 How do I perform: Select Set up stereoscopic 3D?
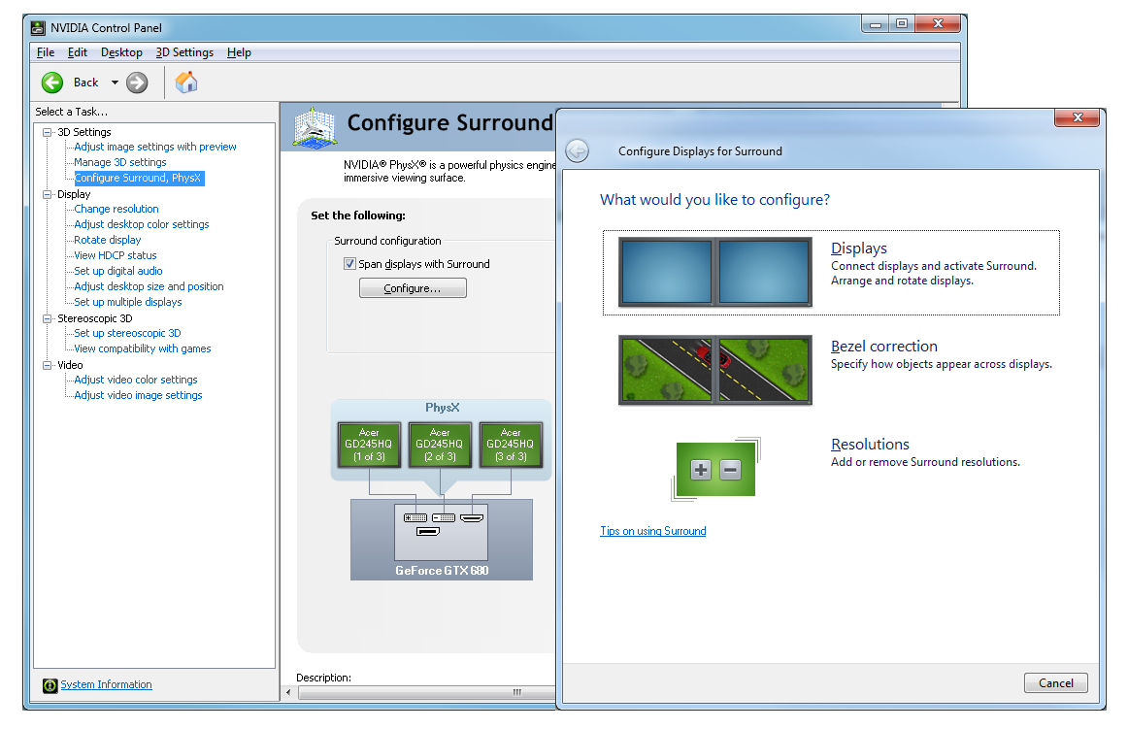(127, 333)
